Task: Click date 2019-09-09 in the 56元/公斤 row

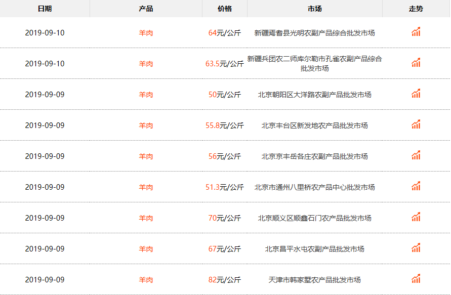Action: 45,156
